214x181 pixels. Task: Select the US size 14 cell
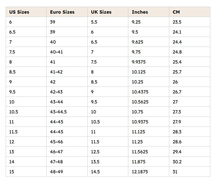pos(26,162)
